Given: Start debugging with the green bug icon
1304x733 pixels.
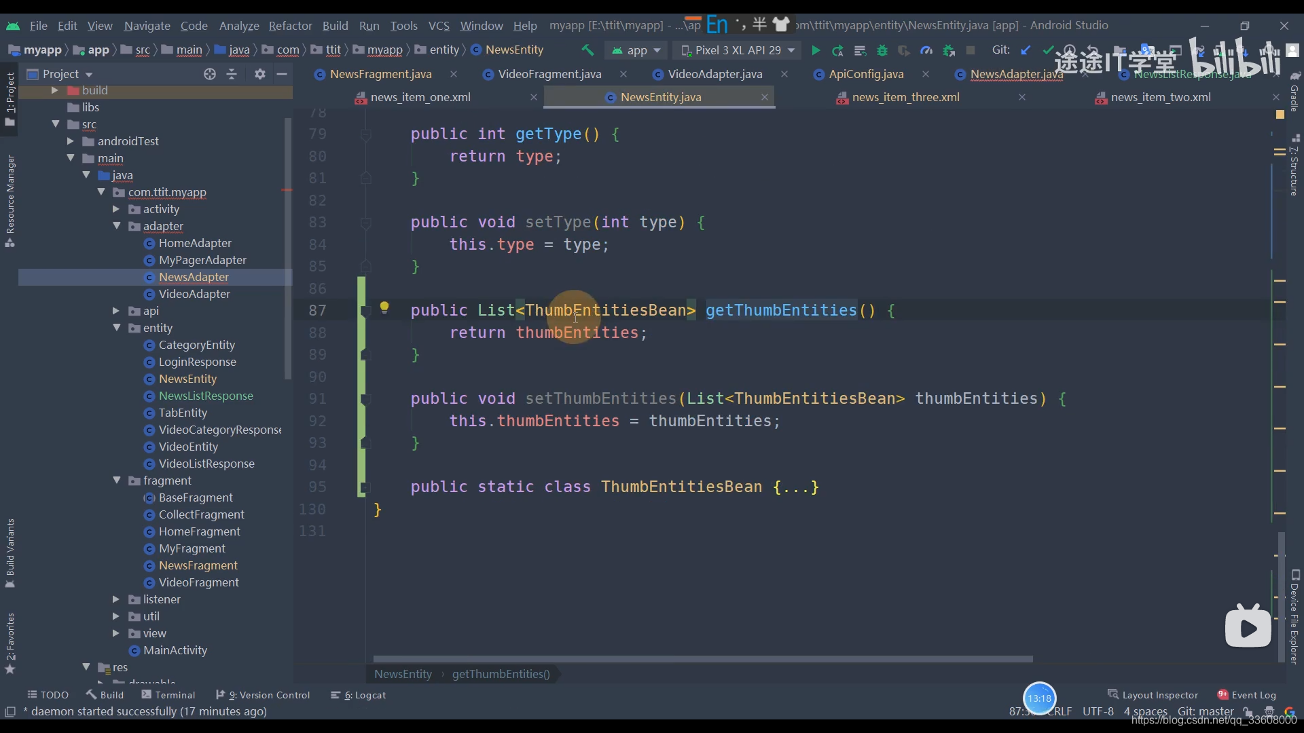Looking at the screenshot, I should (882, 50).
